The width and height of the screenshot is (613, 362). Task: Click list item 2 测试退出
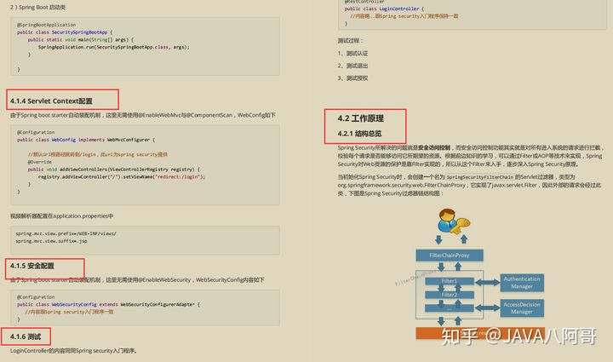point(352,66)
